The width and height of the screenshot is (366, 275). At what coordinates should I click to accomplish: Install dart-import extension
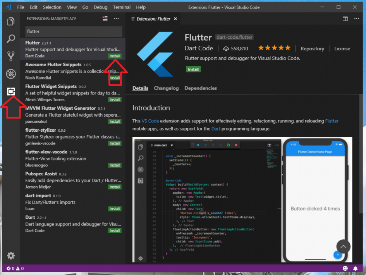click(115, 209)
